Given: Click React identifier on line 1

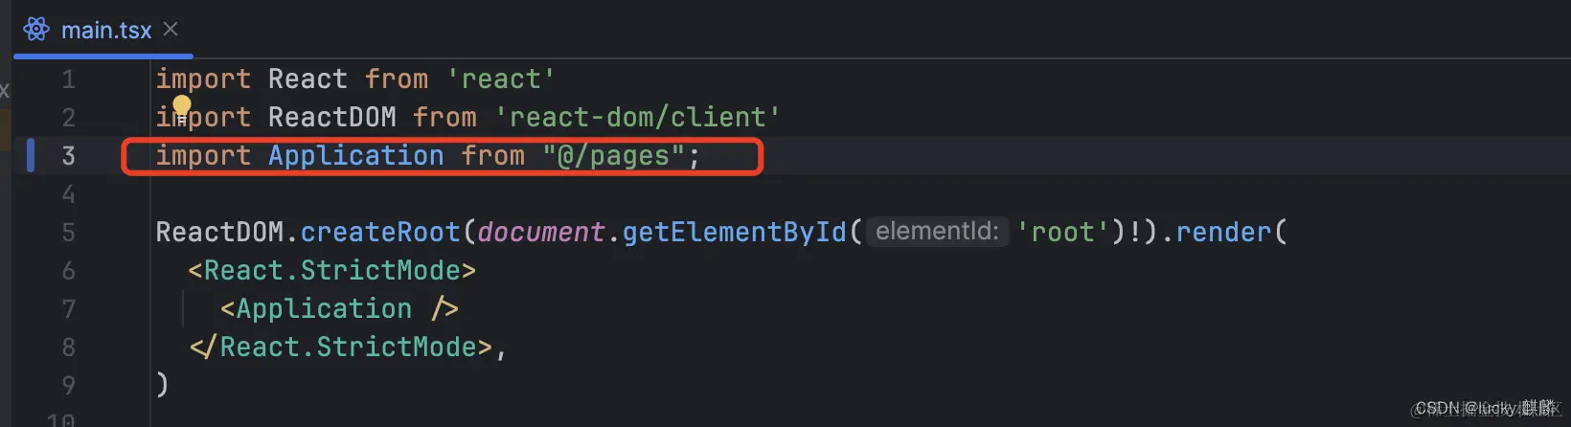Looking at the screenshot, I should (x=307, y=79).
